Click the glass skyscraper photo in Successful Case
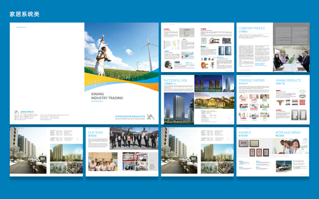Viewport: 319px width, 199px height. tap(179, 108)
